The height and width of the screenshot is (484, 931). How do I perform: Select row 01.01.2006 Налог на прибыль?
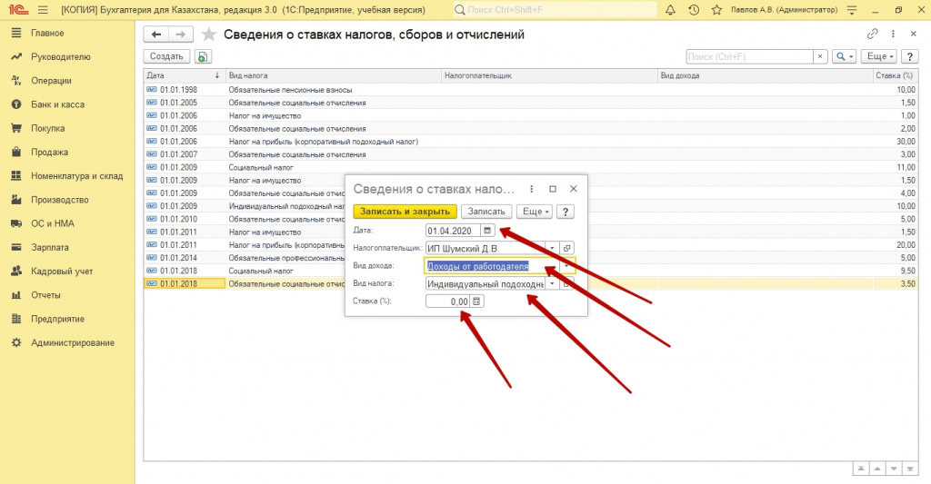(531, 141)
